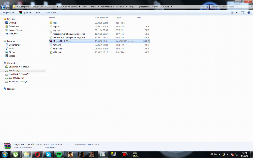
Task: Toggle the preview pane icon
Action: (x=243, y=13)
